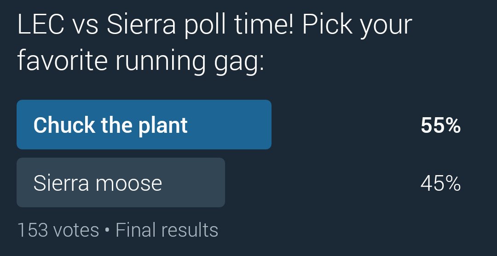The width and height of the screenshot is (497, 256).
Task: Click the 55% result percentage
Action: click(x=440, y=125)
